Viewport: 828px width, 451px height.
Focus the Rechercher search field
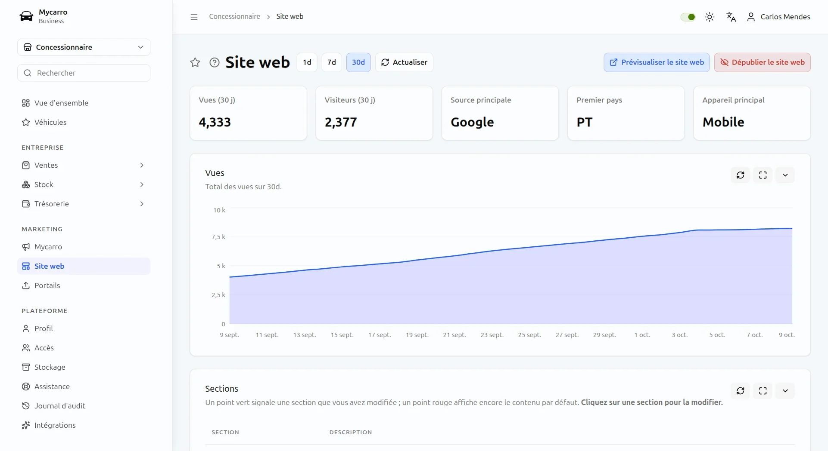click(x=84, y=73)
